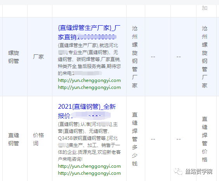Click the 直缝焊管价格 cell on the right
The image size is (219, 181).
coord(205,139)
